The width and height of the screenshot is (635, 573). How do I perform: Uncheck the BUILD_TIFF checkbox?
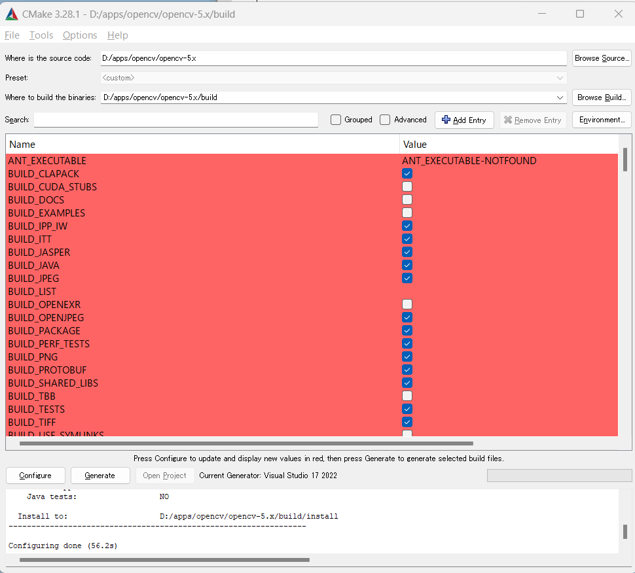pyautogui.click(x=407, y=422)
